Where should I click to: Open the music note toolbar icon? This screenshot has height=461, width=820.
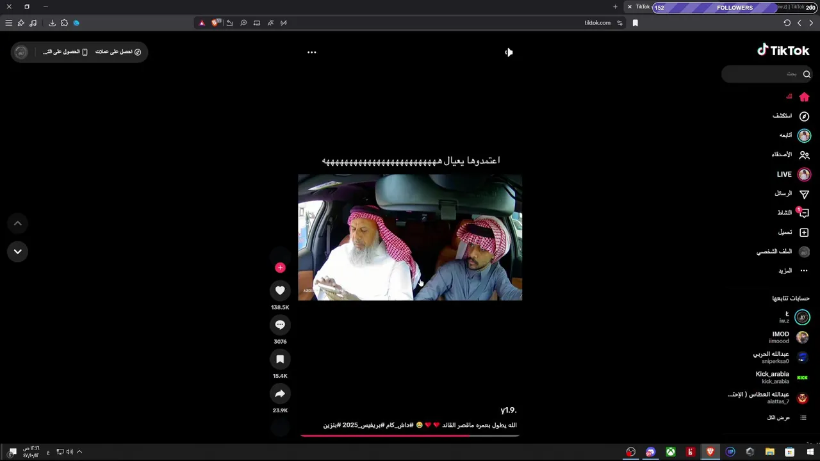33,23
